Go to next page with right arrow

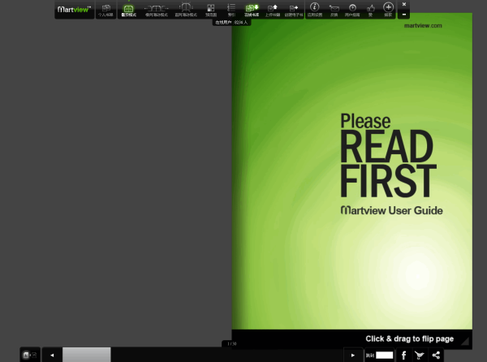[353, 355]
